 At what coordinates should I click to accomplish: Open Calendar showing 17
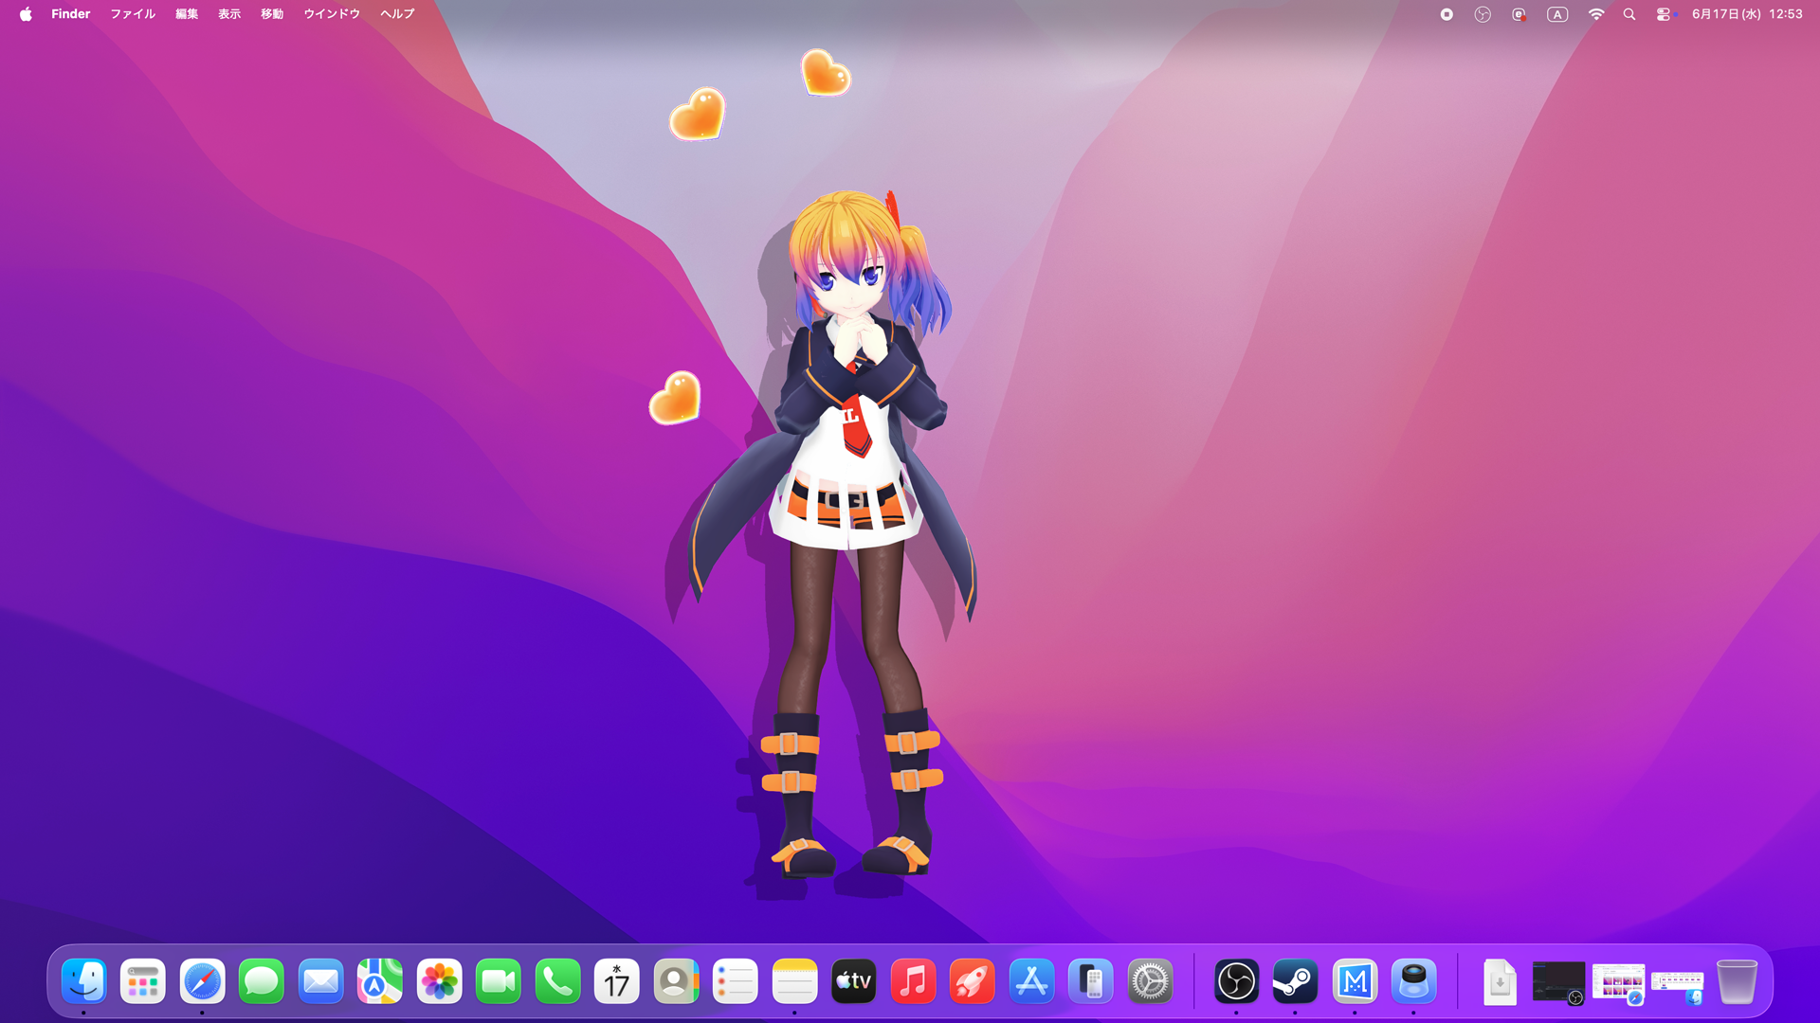pyautogui.click(x=617, y=981)
